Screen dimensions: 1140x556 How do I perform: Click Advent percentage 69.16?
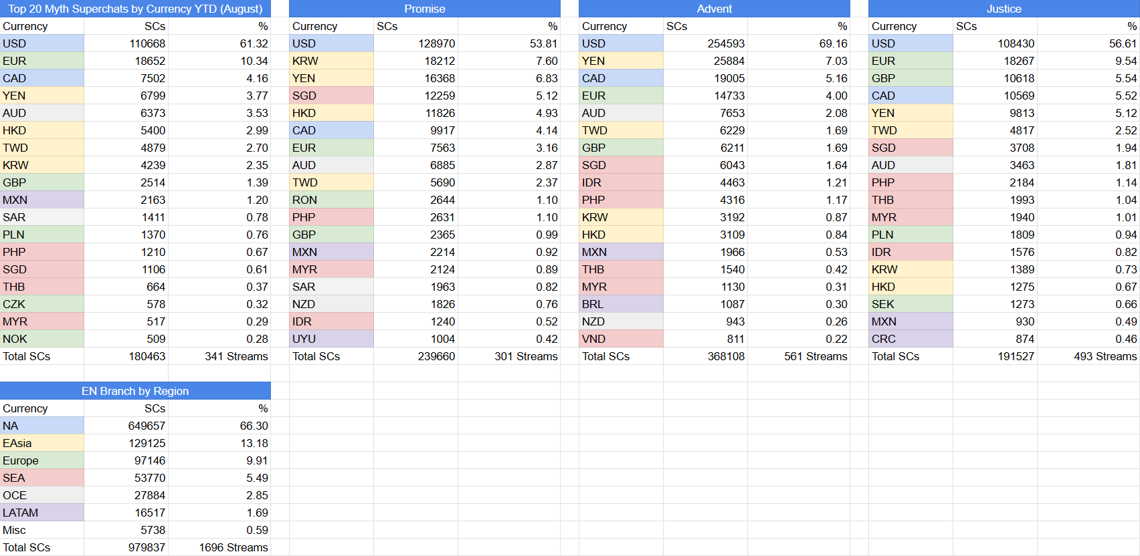799,43
